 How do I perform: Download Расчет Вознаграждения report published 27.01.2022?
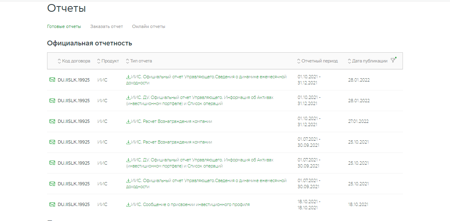[169, 121]
